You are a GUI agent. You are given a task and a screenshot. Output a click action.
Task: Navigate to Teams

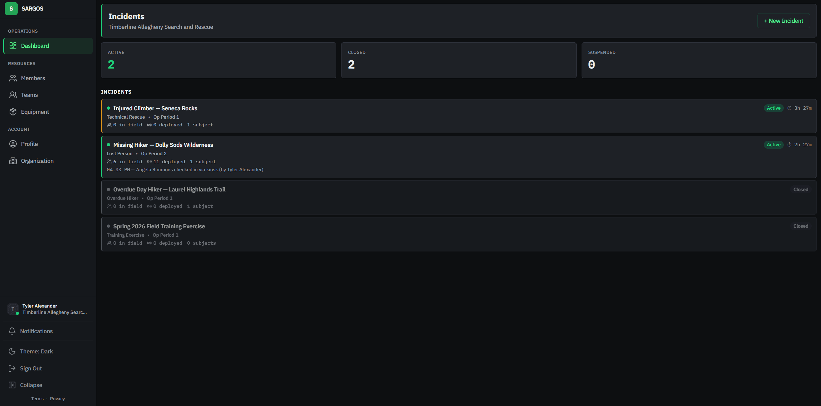48,95
